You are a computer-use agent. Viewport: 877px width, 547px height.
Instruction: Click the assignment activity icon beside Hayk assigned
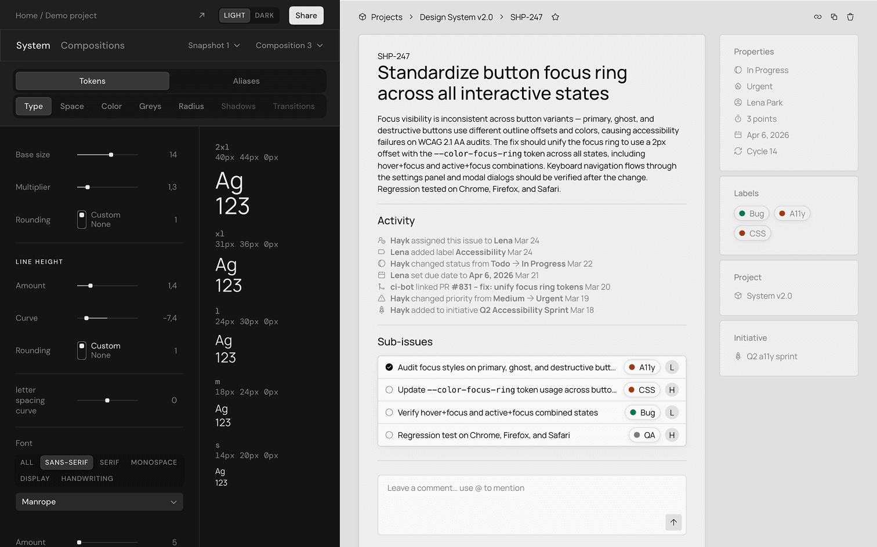(x=382, y=240)
